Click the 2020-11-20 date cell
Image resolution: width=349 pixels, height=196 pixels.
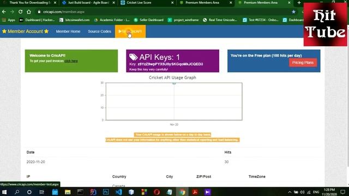35,162
